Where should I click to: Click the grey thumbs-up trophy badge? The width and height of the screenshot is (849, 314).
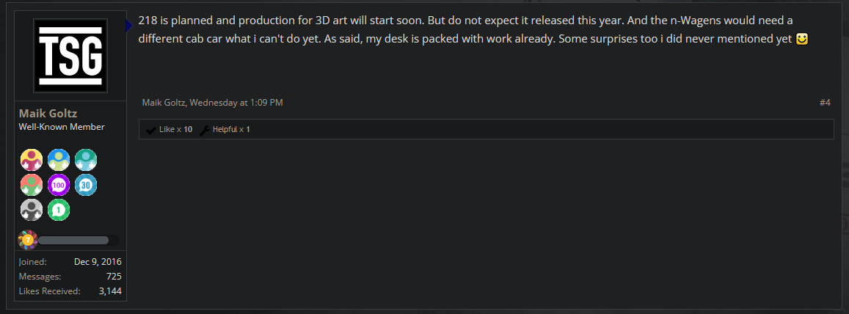[x=31, y=210]
